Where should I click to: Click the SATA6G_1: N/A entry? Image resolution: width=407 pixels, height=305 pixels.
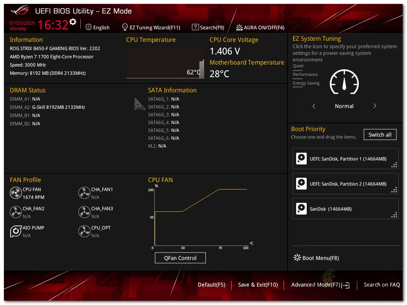pos(163,99)
